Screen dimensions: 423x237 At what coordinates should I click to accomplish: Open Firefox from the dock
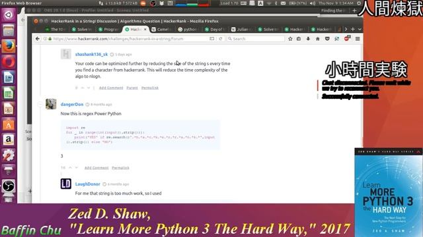pyautogui.click(x=9, y=46)
